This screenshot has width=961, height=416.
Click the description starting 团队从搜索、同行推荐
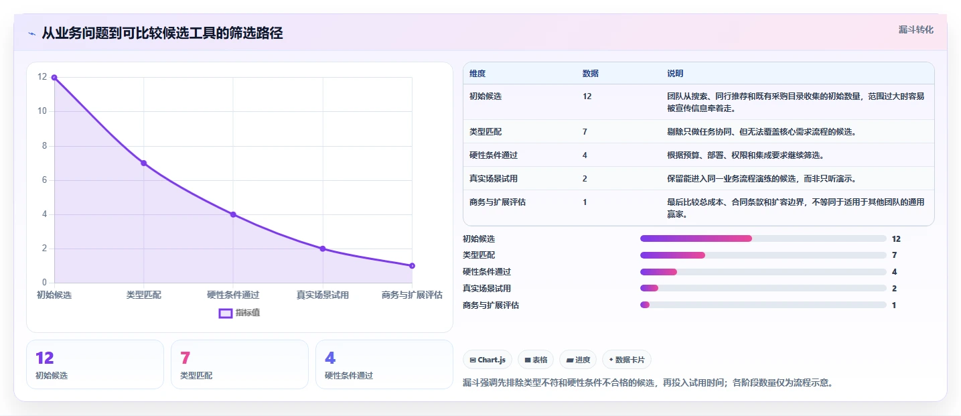coord(796,102)
